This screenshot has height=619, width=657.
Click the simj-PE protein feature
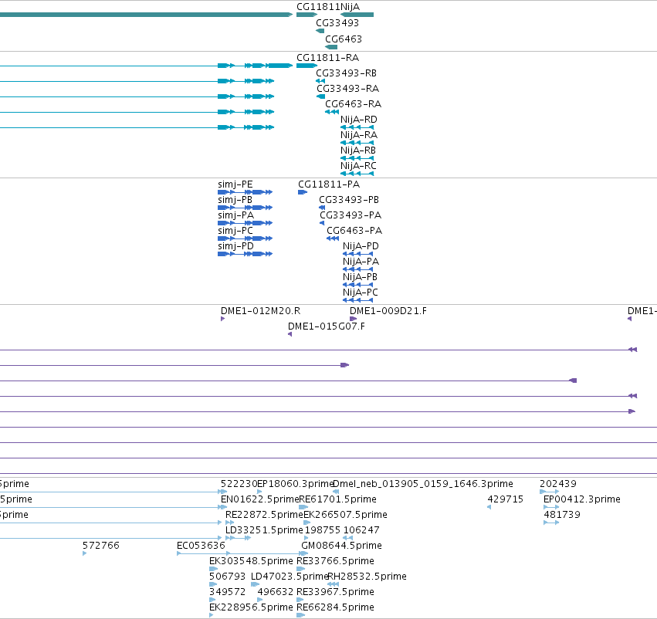[245, 192]
